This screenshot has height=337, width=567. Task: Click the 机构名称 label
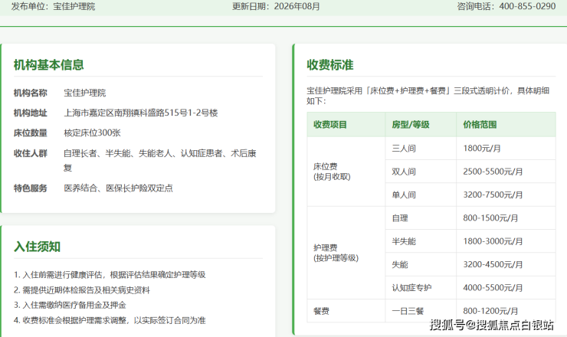[31, 93]
